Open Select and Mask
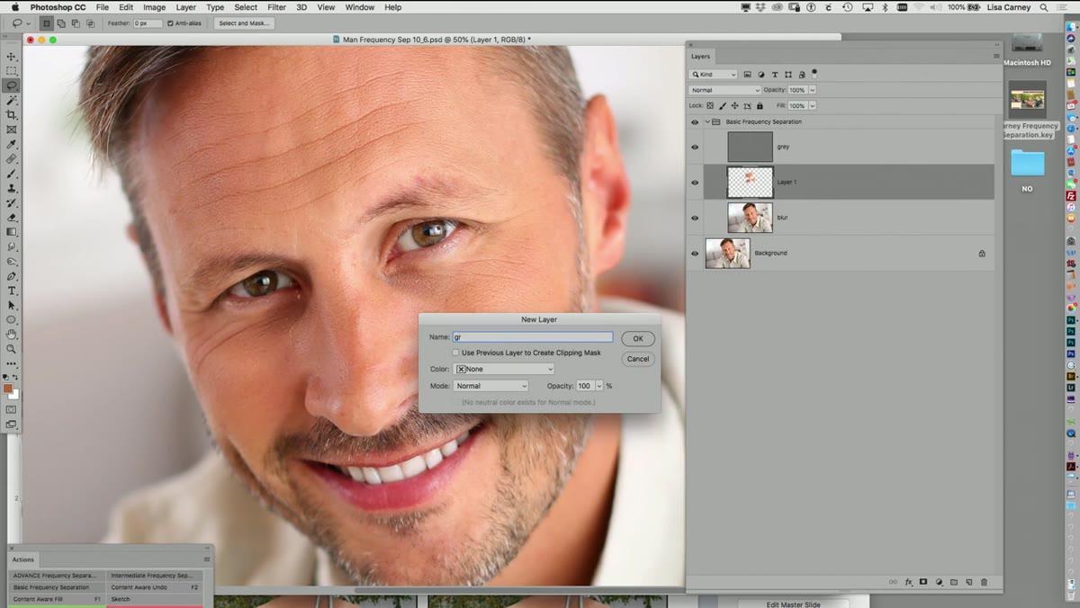 click(x=245, y=23)
